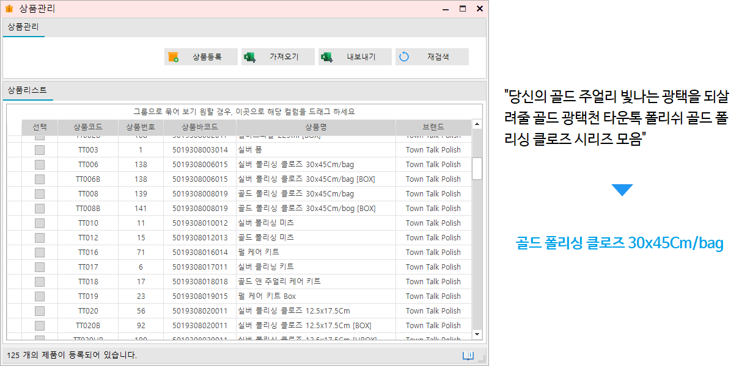This screenshot has width=750, height=366.
Task: Click barcode 5019308003014
Action: (200, 150)
